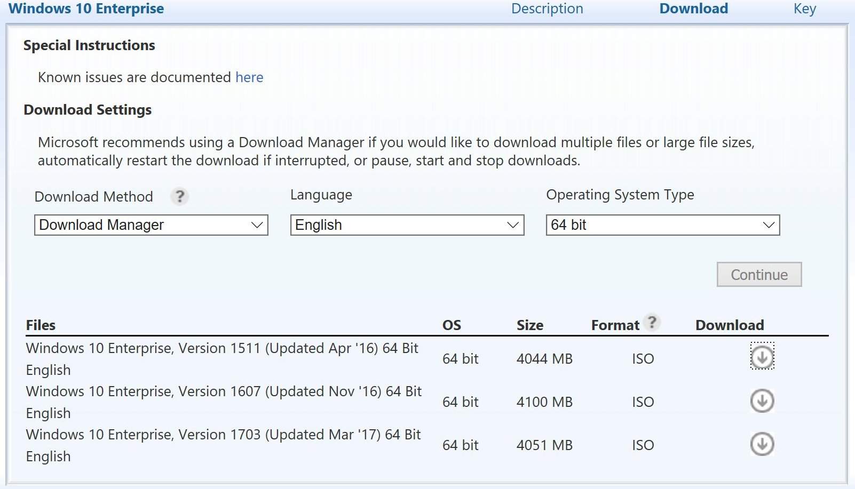Click the Download column header
The height and width of the screenshot is (489, 855).
[730, 325]
